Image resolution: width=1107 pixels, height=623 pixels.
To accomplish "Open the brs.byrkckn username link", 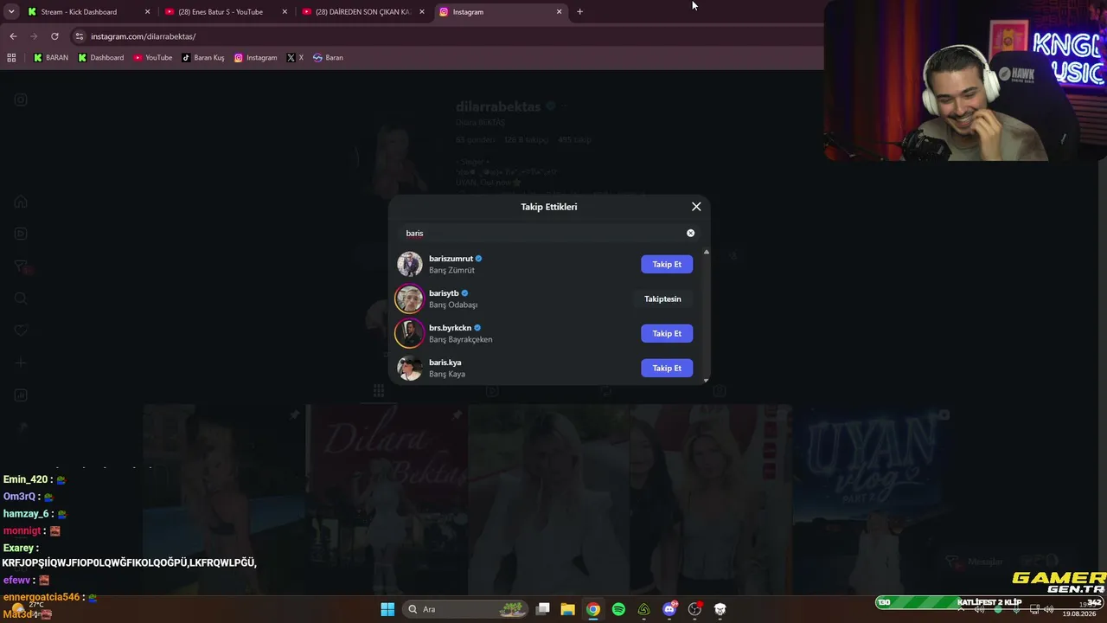I will tap(450, 328).
